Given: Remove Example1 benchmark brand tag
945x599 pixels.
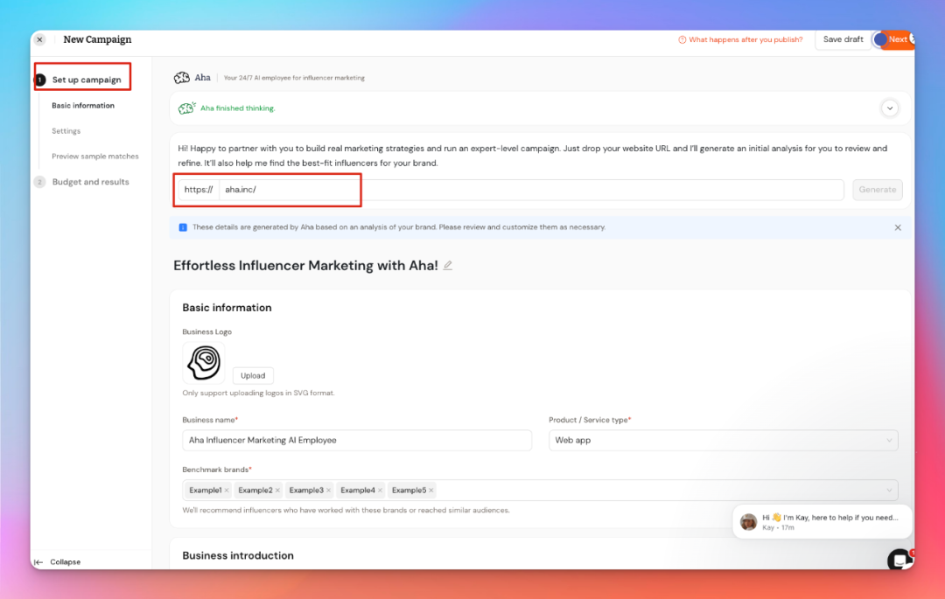Looking at the screenshot, I should point(227,491).
